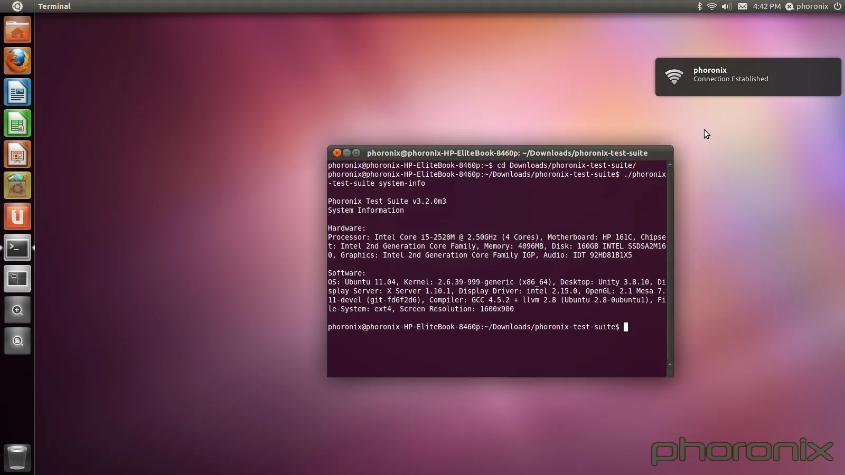This screenshot has height=475, width=845.
Task: Click the Terminal application menu title
Action: (54, 6)
